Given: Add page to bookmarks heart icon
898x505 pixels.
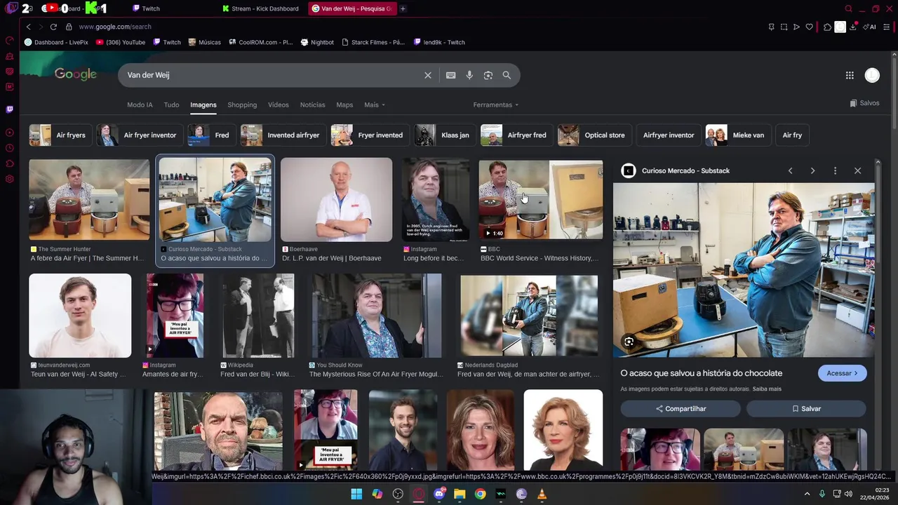Looking at the screenshot, I should pos(809,27).
